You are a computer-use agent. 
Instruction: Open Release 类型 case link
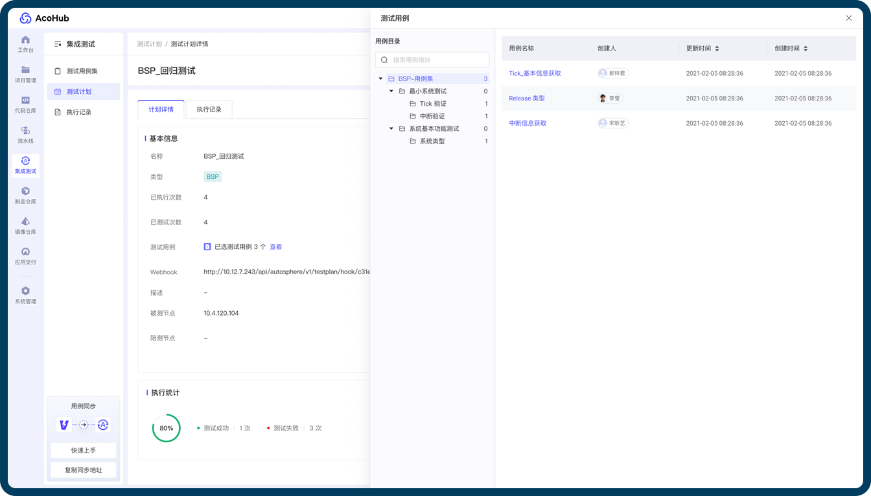click(x=527, y=99)
